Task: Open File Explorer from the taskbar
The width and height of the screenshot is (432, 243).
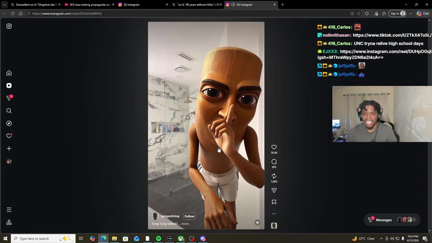Action: (x=114, y=239)
